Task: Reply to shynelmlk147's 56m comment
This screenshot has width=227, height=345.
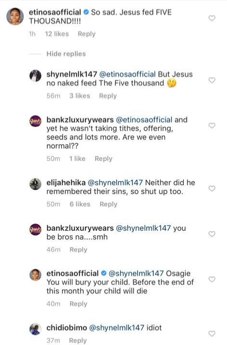Action: point(108,96)
